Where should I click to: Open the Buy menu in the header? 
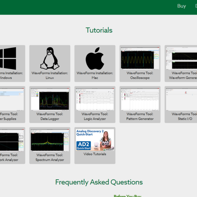coord(181,6)
